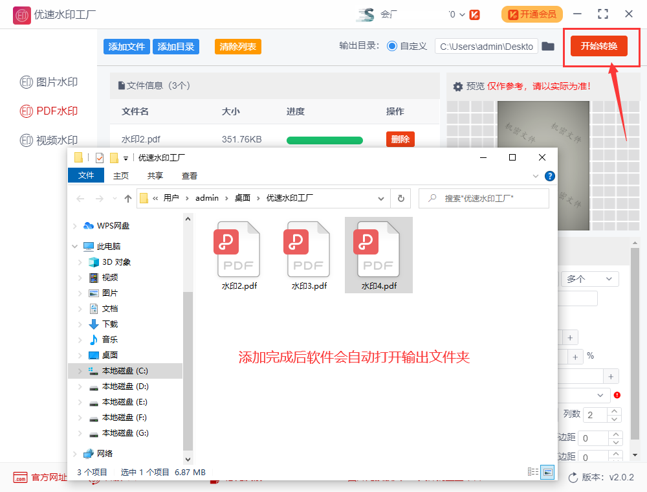Open quick access toolbar customize dropdown
The width and height of the screenshot is (647, 492).
click(126, 158)
